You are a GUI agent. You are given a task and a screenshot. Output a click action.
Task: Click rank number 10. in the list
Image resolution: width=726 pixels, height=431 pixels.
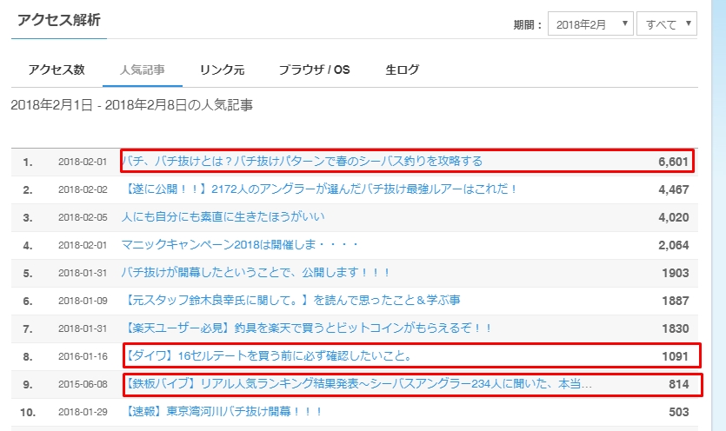coord(28,412)
